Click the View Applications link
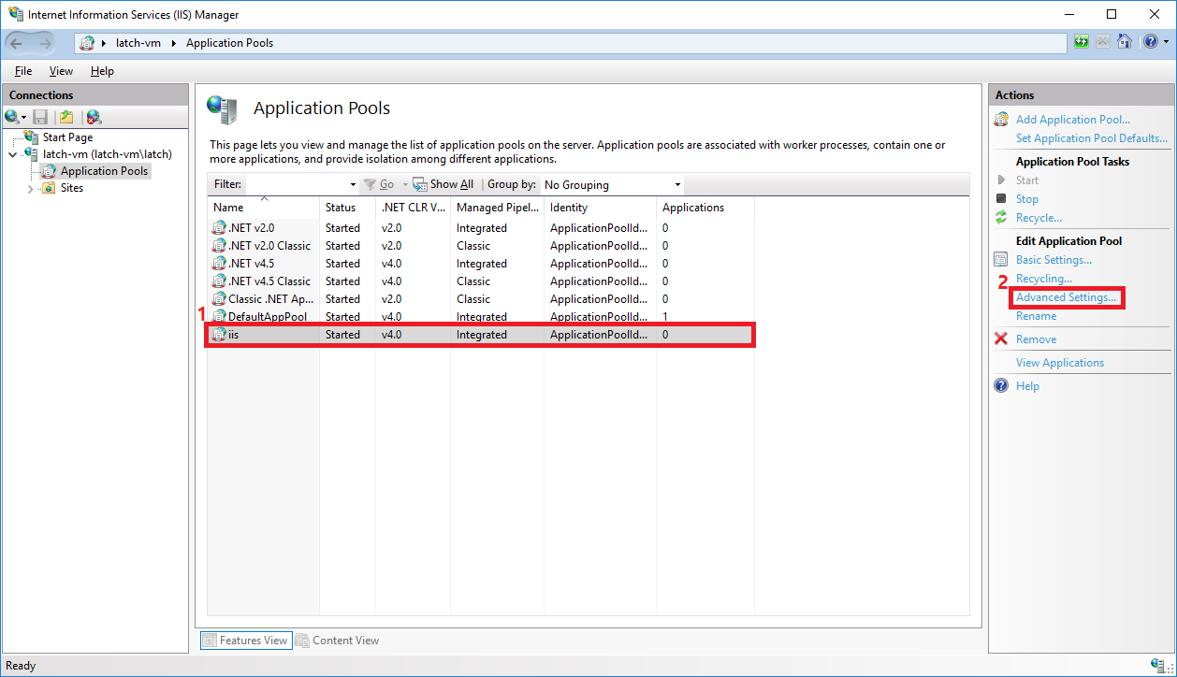The height and width of the screenshot is (677, 1177). (1060, 363)
